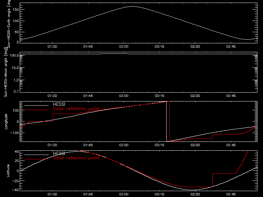263x197 pixels.
Task: Click the 50 tick label on Earth angle plot
Action: coord(17,32)
